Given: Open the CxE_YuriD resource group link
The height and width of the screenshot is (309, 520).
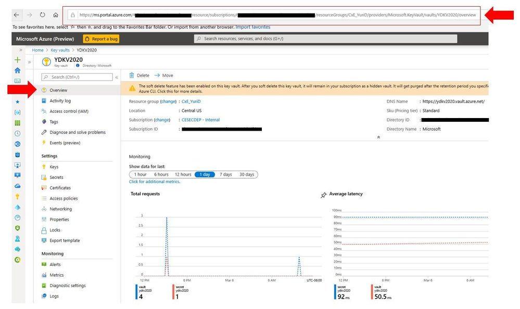Looking at the screenshot, I should coord(191,101).
